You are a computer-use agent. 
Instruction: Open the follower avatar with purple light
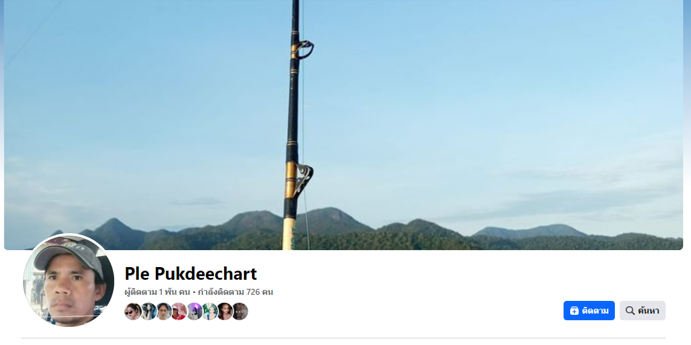tap(194, 312)
